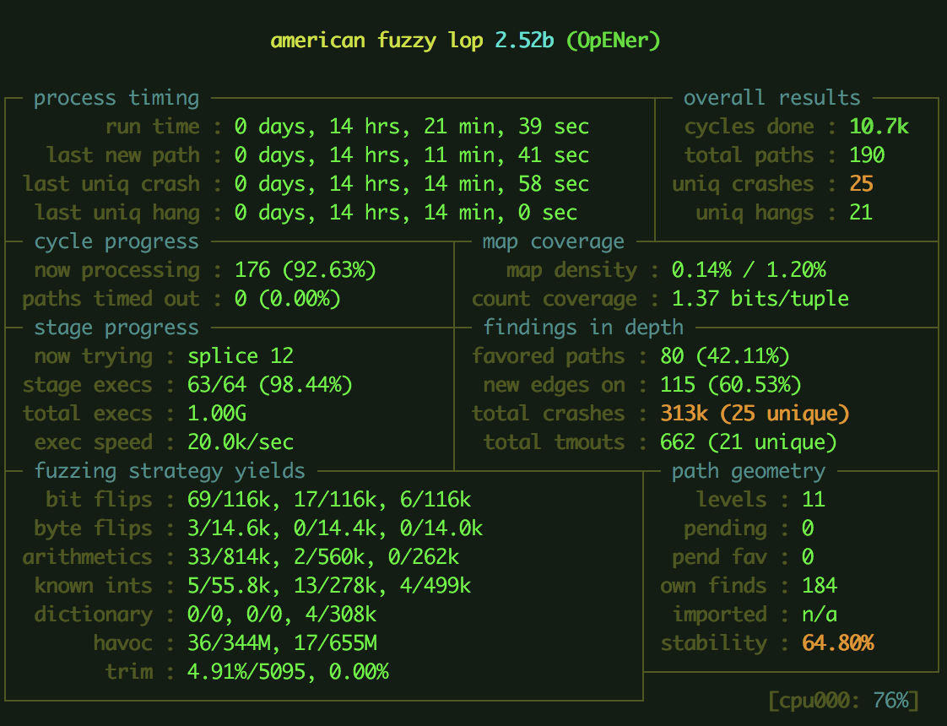Click the OpENer target name
The height and width of the screenshot is (726, 947).
pos(614,40)
